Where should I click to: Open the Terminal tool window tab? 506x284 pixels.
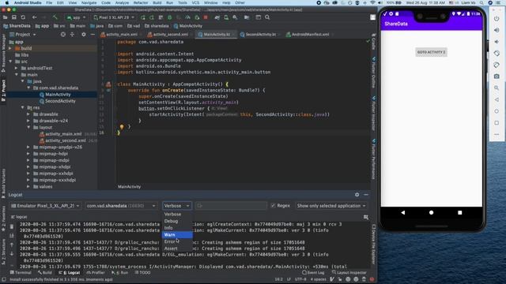click(21, 272)
